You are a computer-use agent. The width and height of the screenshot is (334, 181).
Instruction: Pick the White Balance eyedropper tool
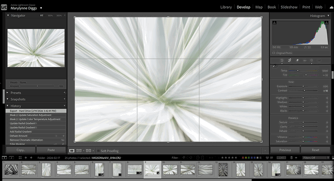pos(274,66)
